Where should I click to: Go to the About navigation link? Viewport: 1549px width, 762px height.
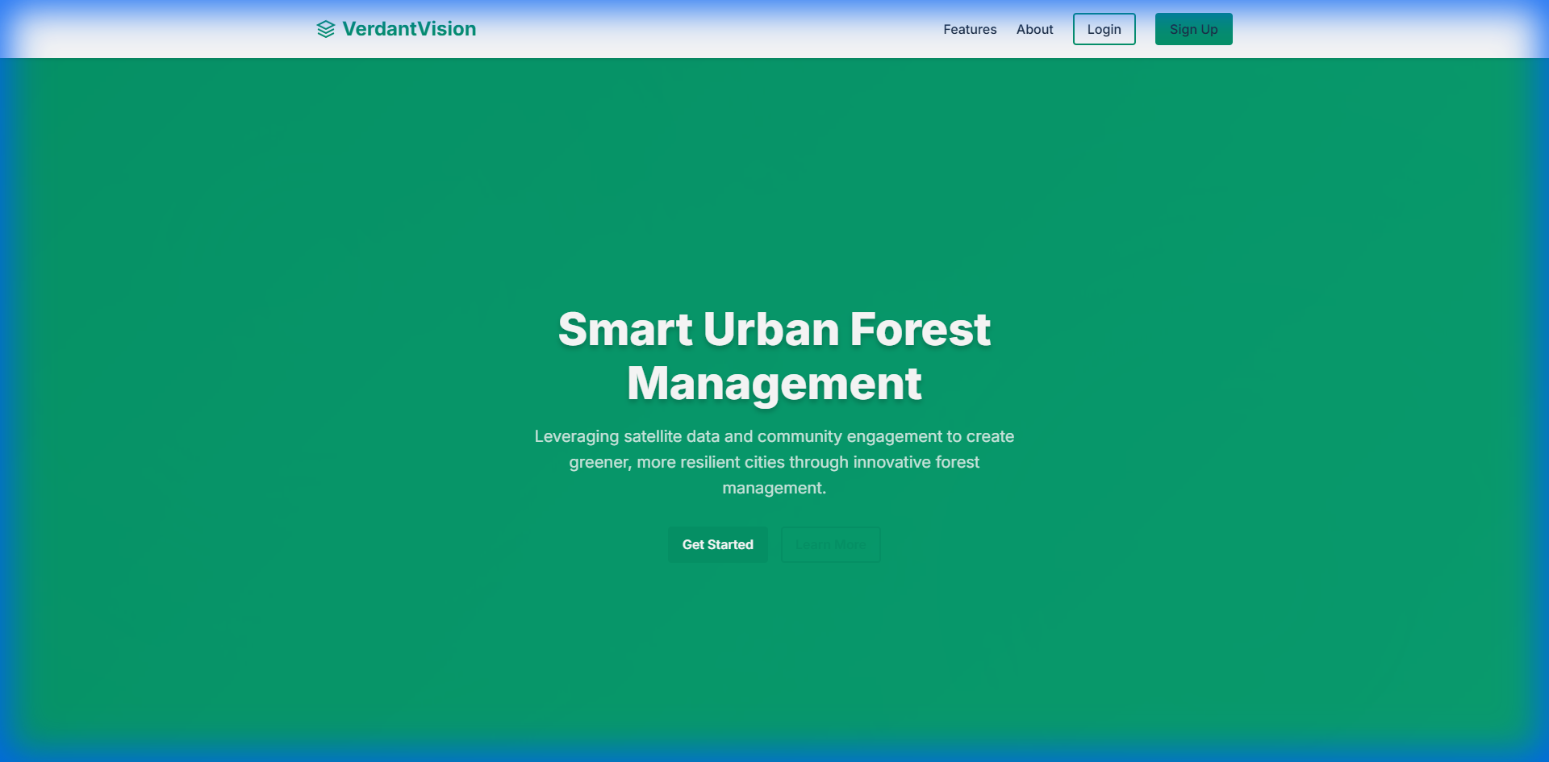1034,29
